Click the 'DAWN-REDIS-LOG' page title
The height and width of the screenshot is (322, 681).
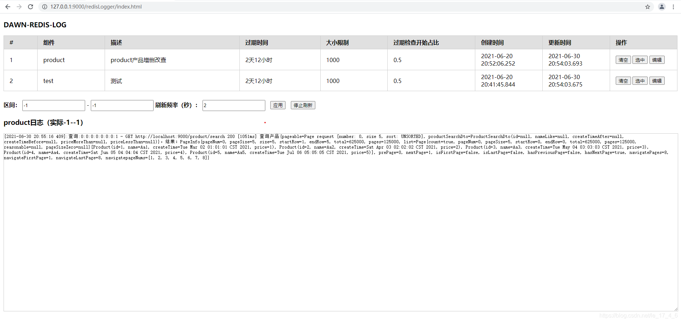pyautogui.click(x=35, y=25)
